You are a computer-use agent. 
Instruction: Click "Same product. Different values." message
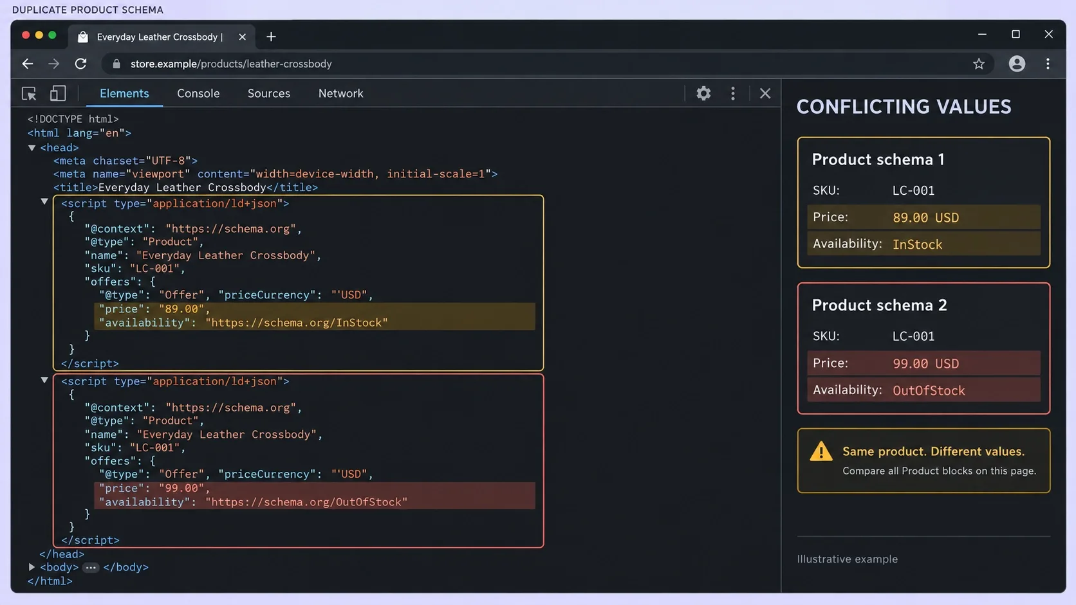pyautogui.click(x=933, y=451)
